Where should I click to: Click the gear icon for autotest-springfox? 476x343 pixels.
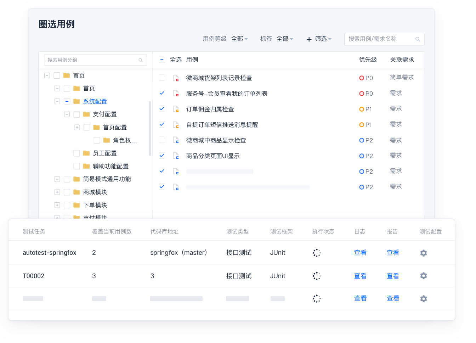click(423, 253)
